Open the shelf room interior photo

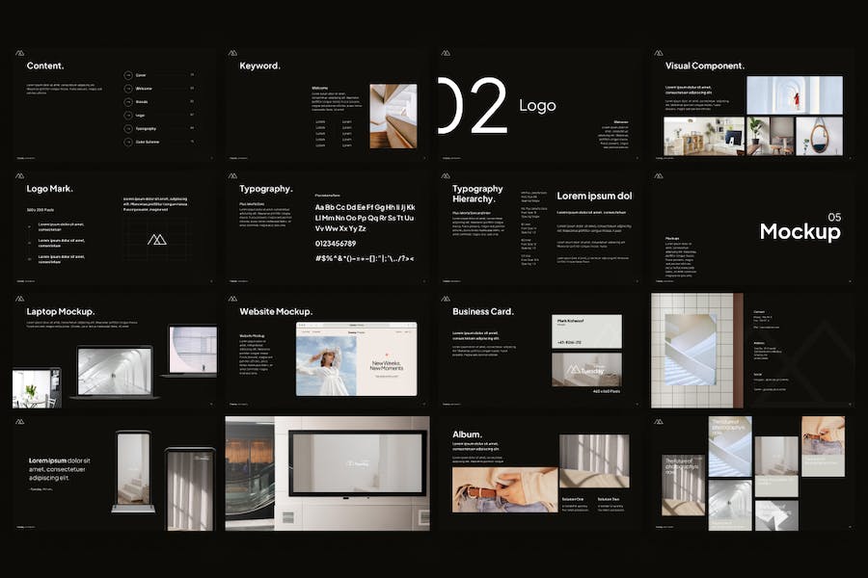point(704,136)
